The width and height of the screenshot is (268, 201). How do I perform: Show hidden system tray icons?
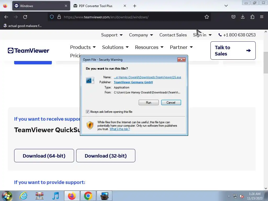coord(229,196)
